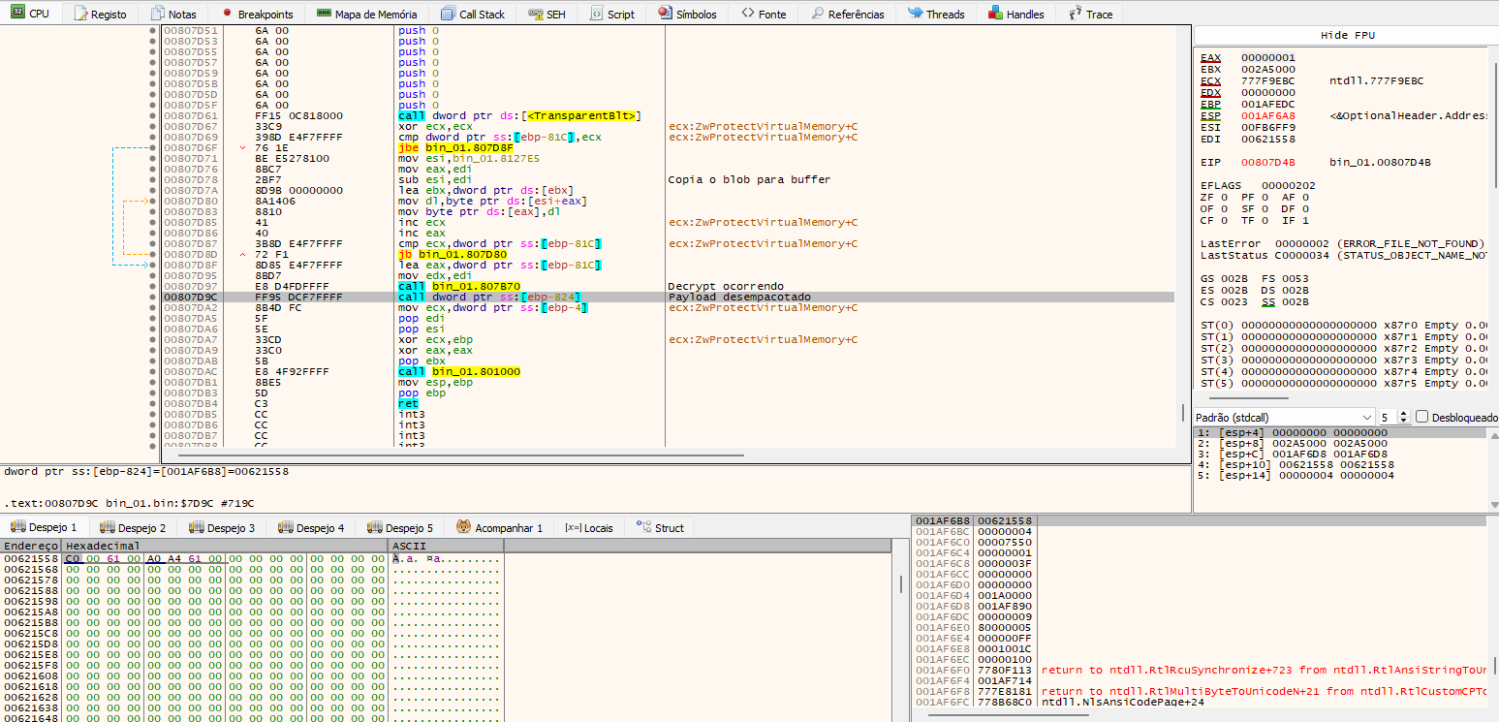Image resolution: width=1499 pixels, height=722 pixels.
Task: Click the EIP register value 00807D4B
Action: (1267, 162)
